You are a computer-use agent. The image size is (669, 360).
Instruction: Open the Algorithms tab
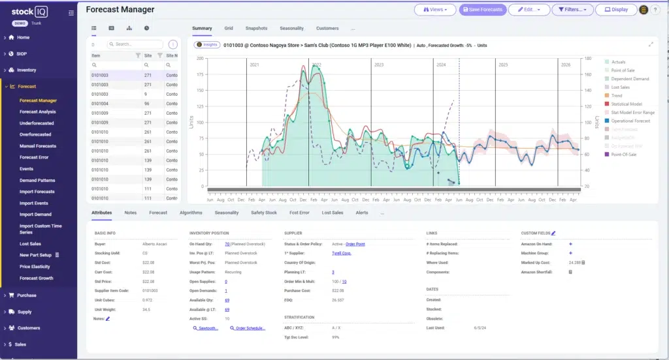pos(191,213)
